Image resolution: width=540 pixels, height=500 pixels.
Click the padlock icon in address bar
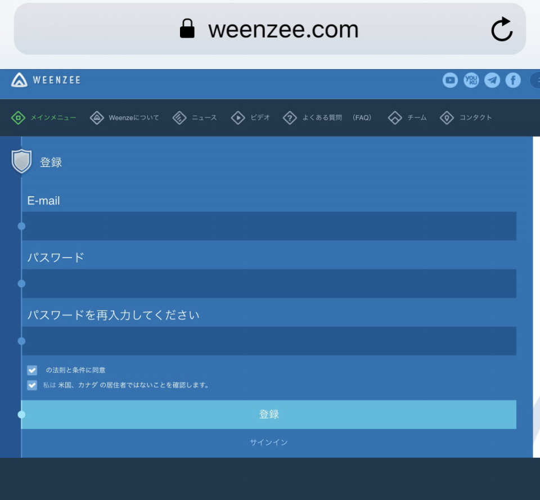[187, 29]
